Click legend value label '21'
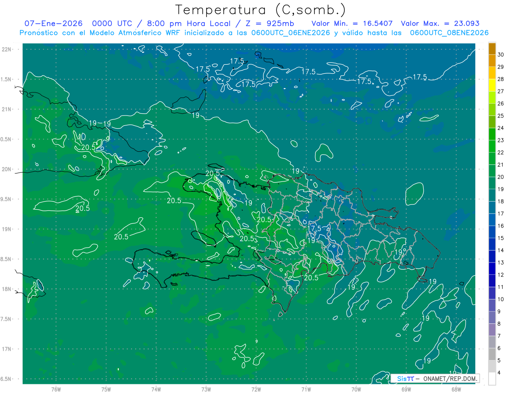 point(501,164)
